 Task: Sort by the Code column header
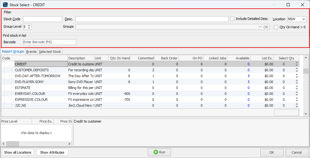pos(35,58)
